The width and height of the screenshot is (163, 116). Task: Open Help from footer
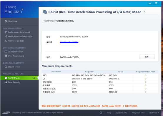point(109,113)
